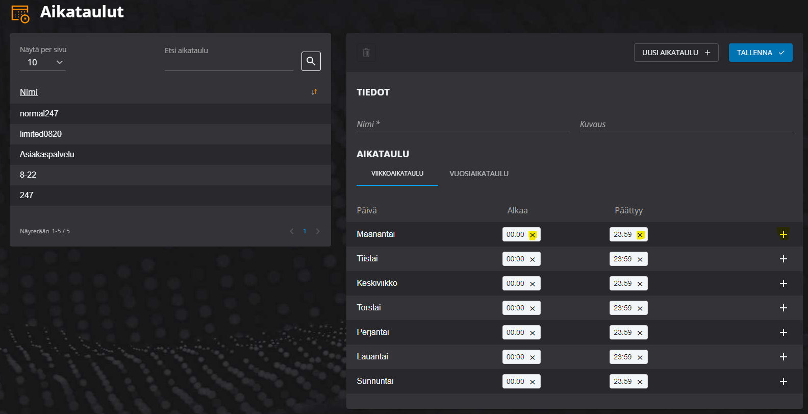Open the Näytä per sivu dropdown
The width and height of the screenshot is (808, 414).
(43, 62)
